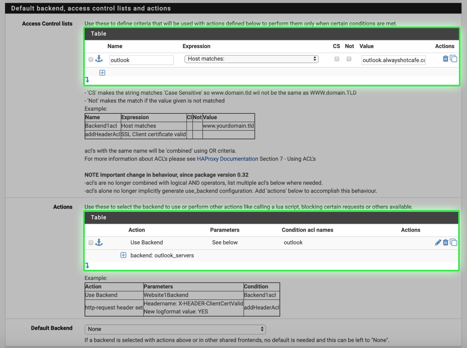Viewport: 467px width, 348px height.
Task: Enable the CS checkbox for outlook ACL
Action: point(337,59)
